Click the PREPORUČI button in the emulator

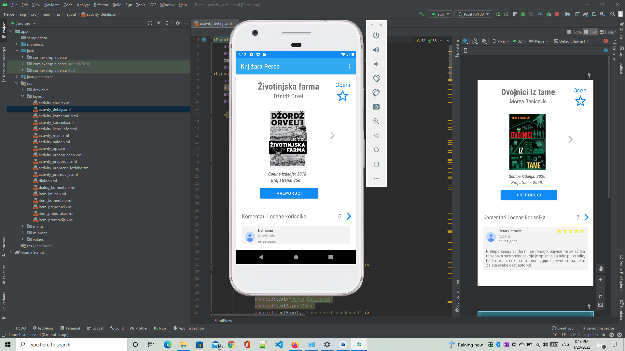[289, 193]
